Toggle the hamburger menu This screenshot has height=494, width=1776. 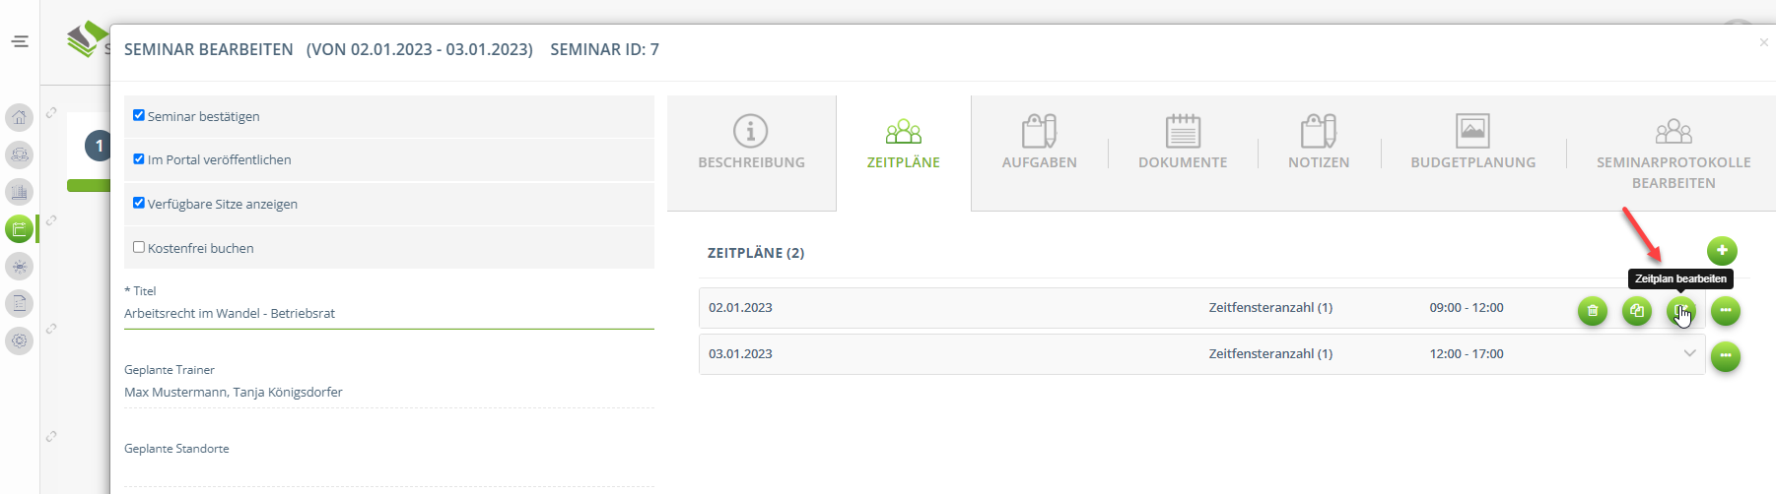[20, 41]
